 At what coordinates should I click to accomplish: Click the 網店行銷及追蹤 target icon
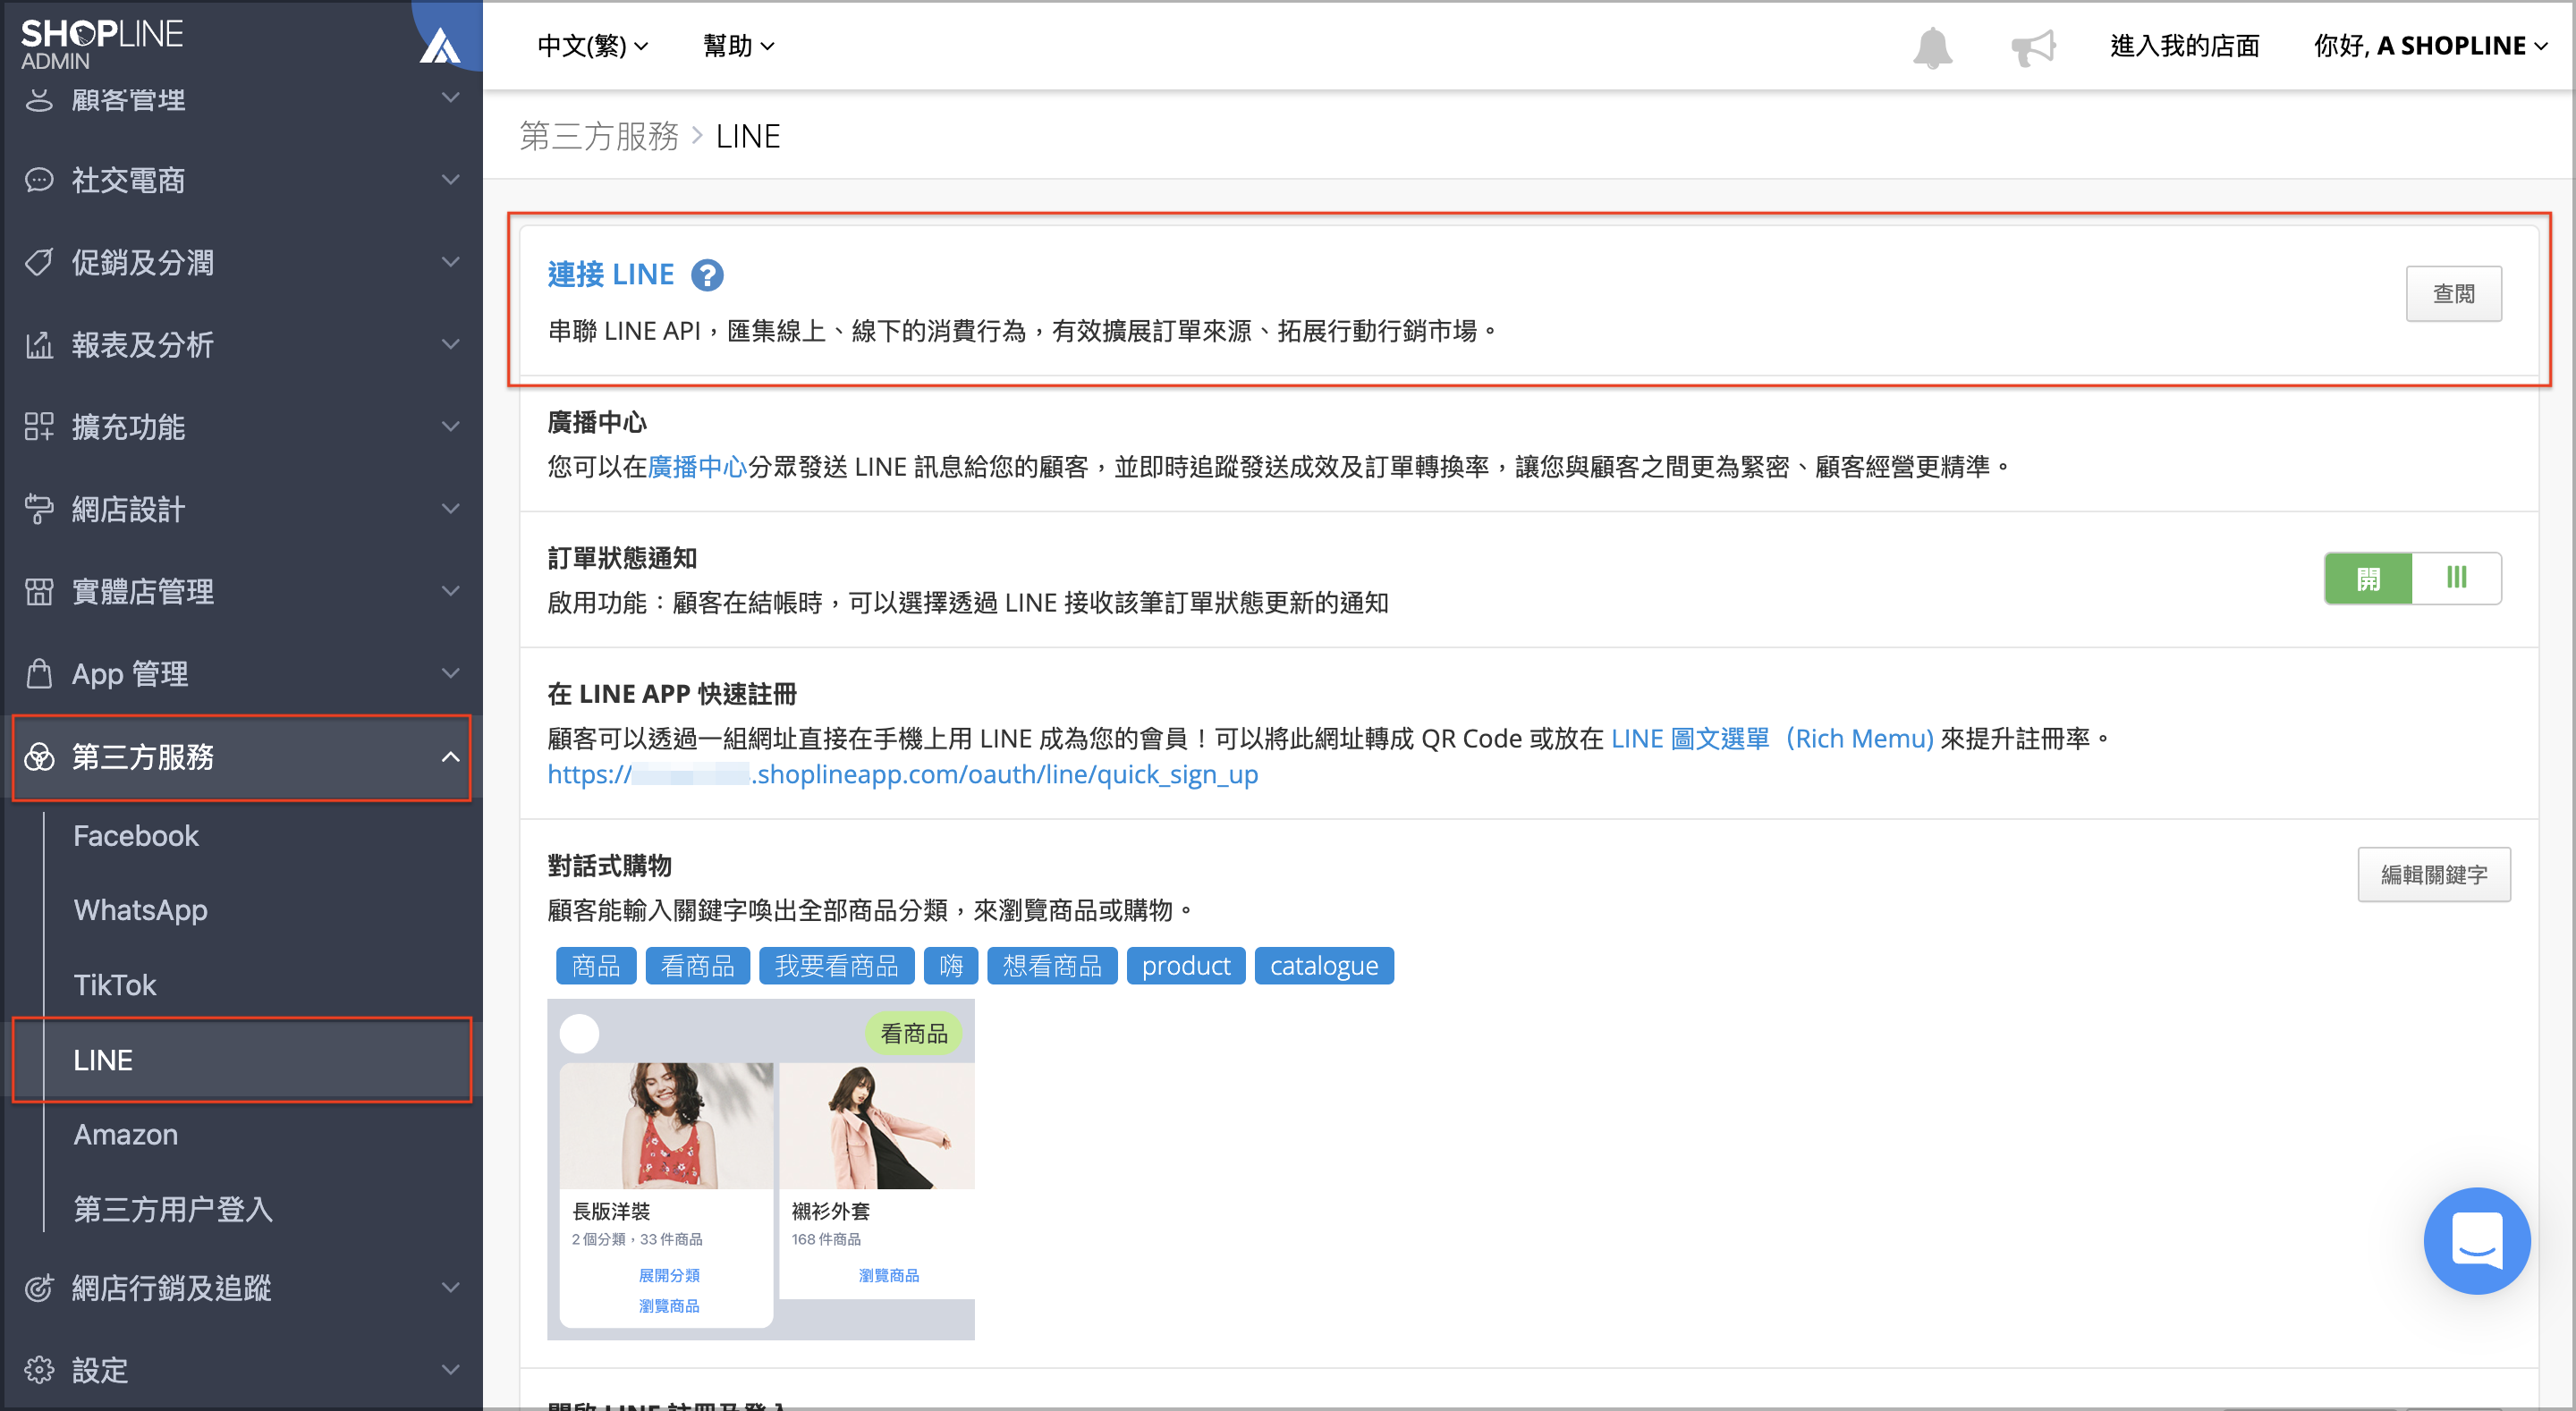(39, 1287)
